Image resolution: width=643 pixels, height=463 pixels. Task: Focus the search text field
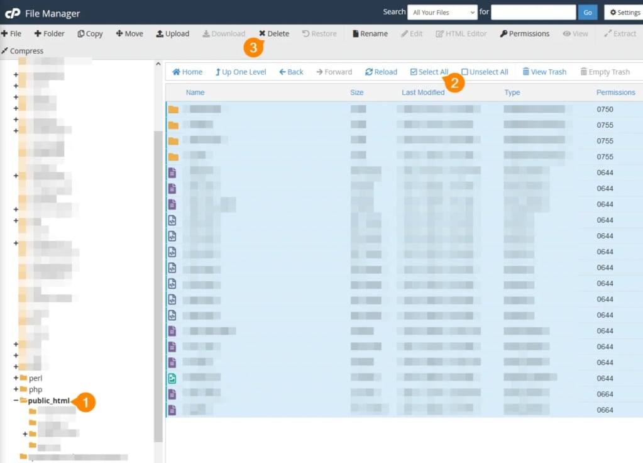point(534,13)
